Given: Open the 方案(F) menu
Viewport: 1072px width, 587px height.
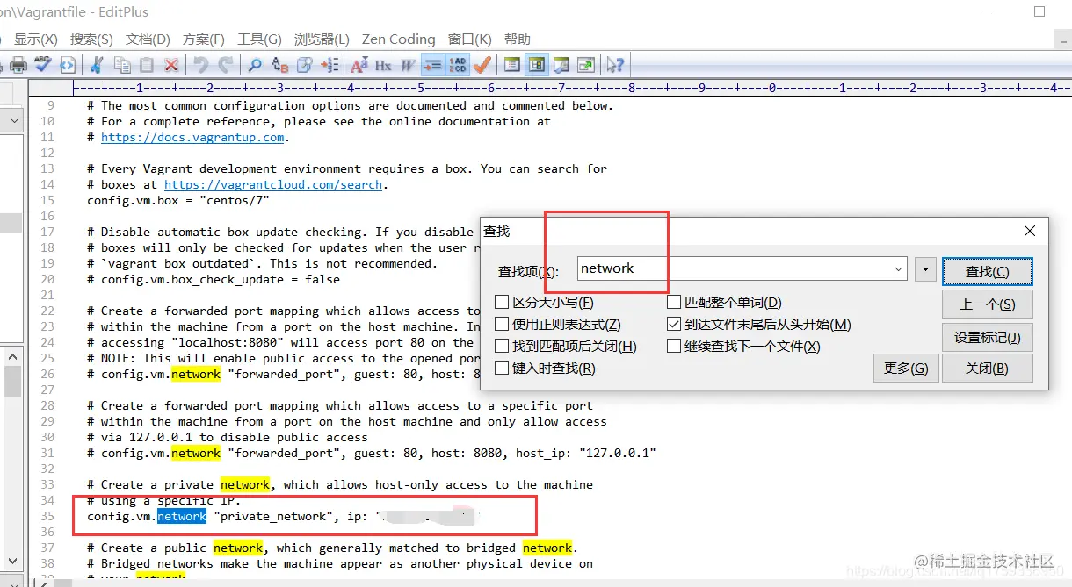Looking at the screenshot, I should click(x=204, y=39).
